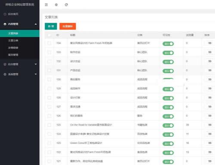The width and height of the screenshot is (215, 165).
Task: Toggle visibility switch for article 134
Action: (x=168, y=44)
